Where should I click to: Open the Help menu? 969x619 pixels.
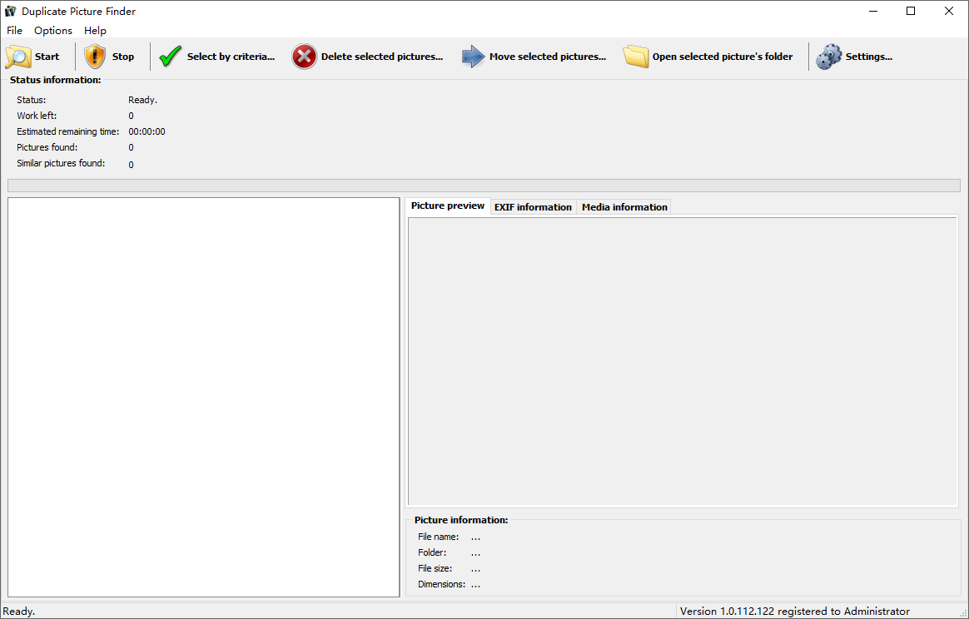tap(95, 30)
